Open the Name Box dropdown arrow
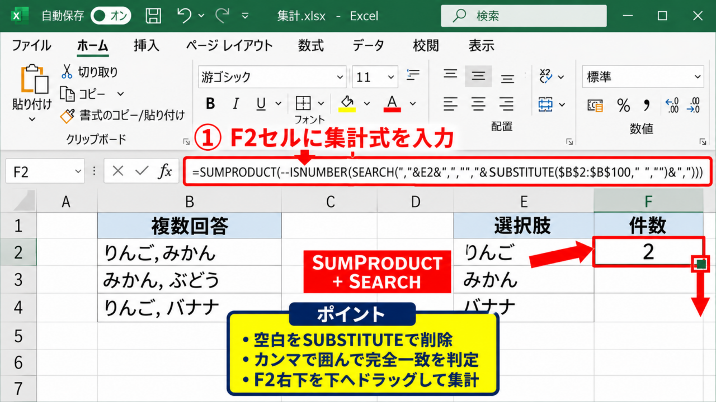 (77, 171)
